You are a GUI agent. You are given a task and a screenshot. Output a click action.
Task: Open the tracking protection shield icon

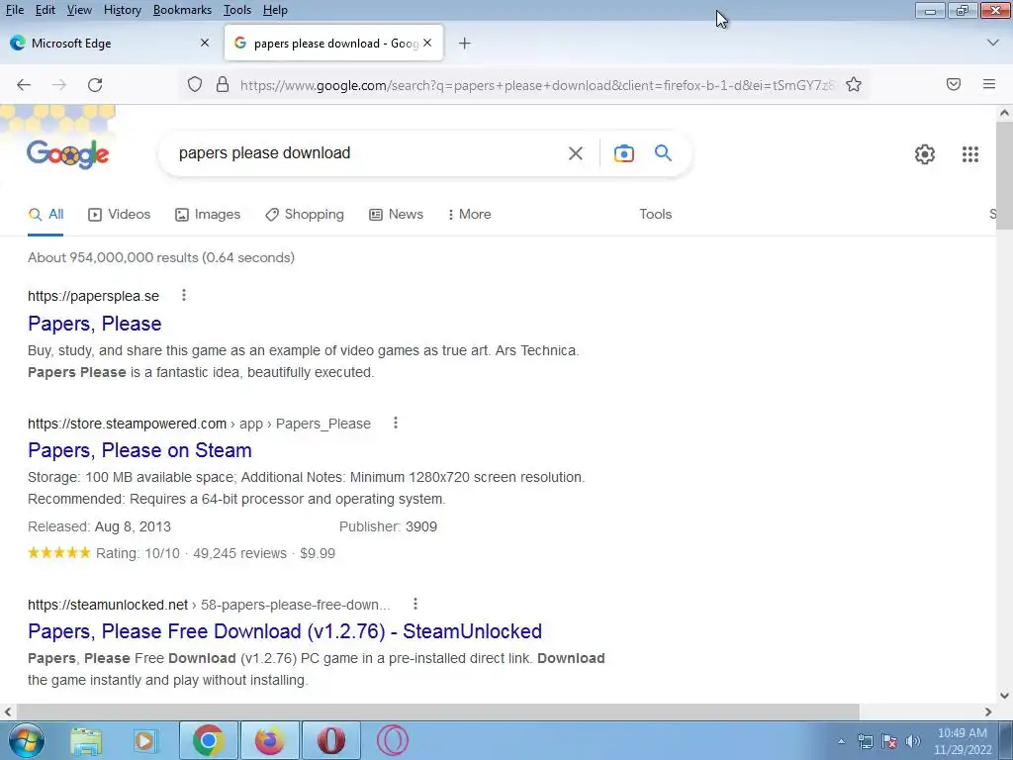click(x=195, y=85)
